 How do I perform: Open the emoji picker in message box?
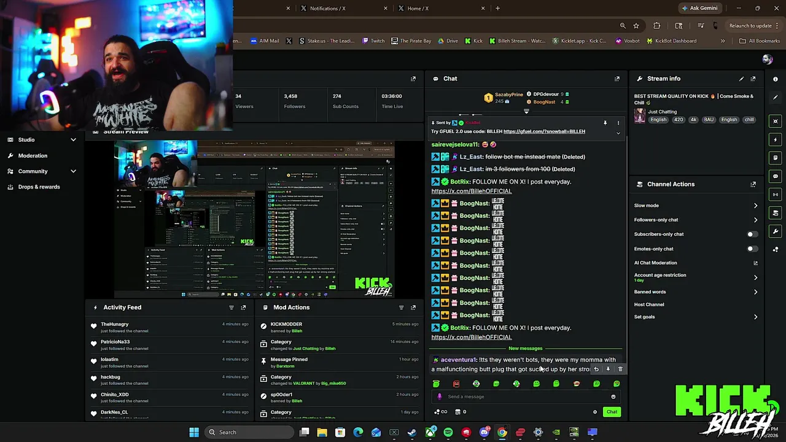pos(613,397)
